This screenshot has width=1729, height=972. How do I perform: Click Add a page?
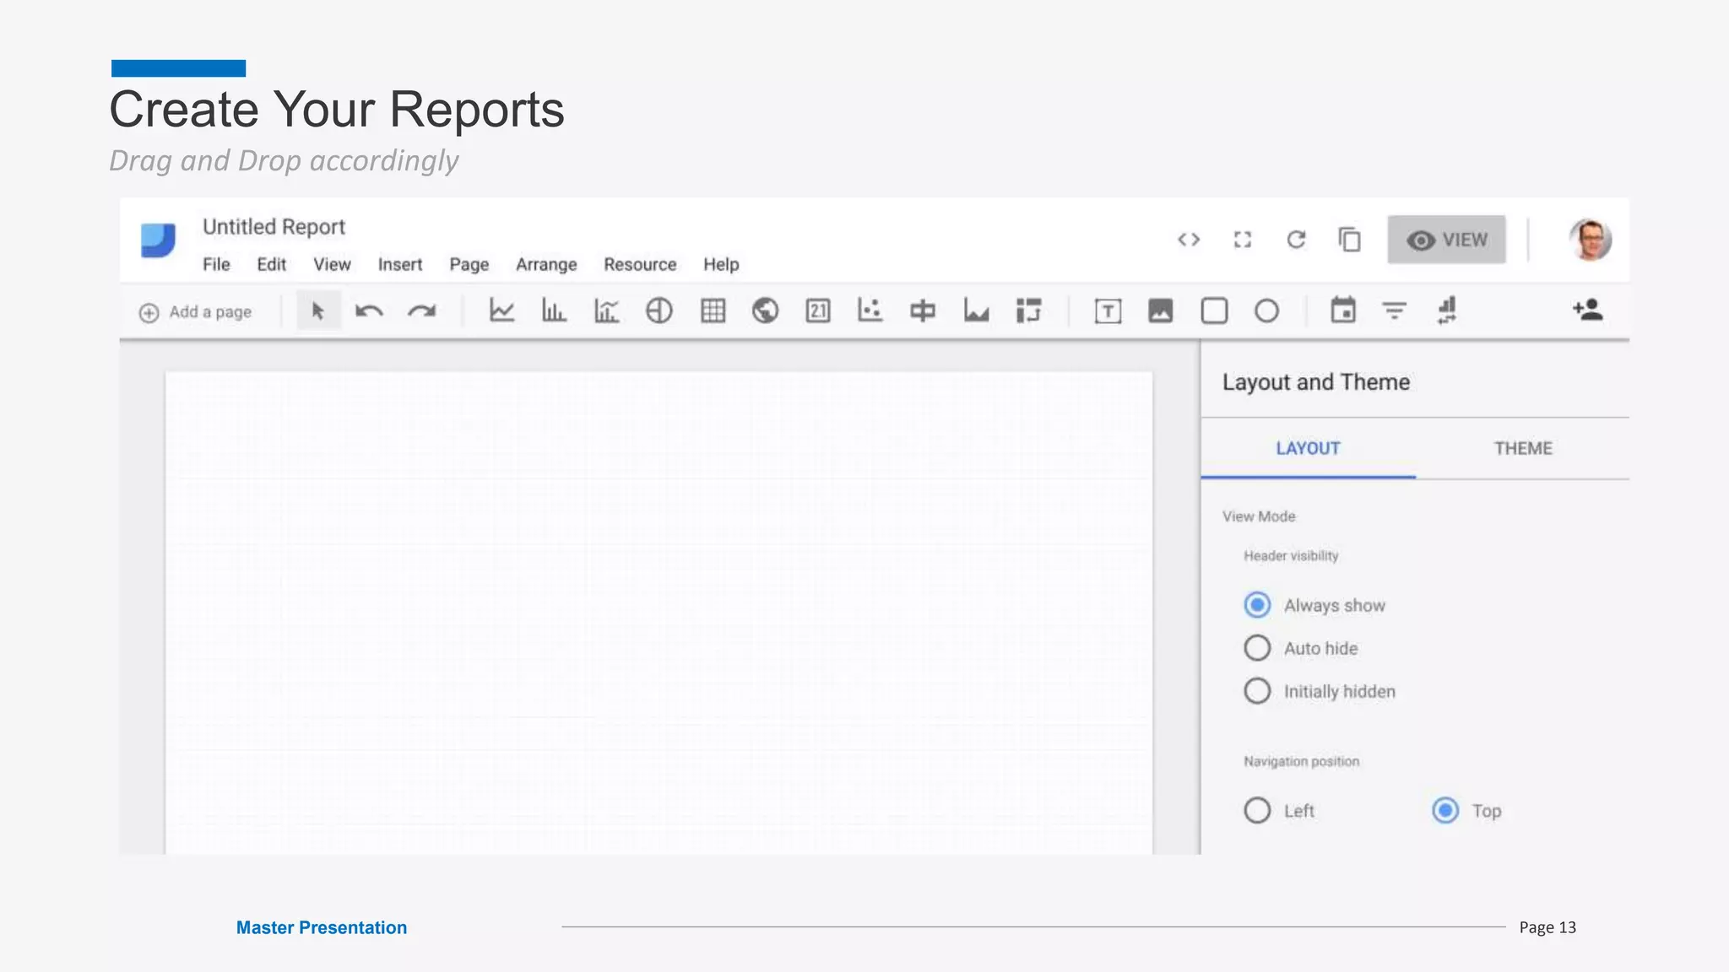(x=195, y=312)
